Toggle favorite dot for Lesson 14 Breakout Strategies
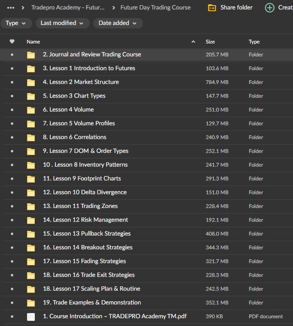The width and height of the screenshot is (293, 326). point(12,248)
